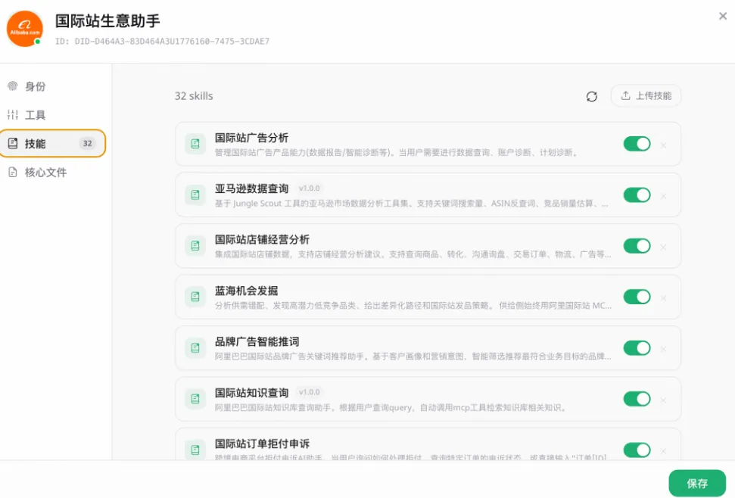Image resolution: width=735 pixels, height=498 pixels.
Task: Close the 国际站生意助手 dialog
Action: (723, 17)
